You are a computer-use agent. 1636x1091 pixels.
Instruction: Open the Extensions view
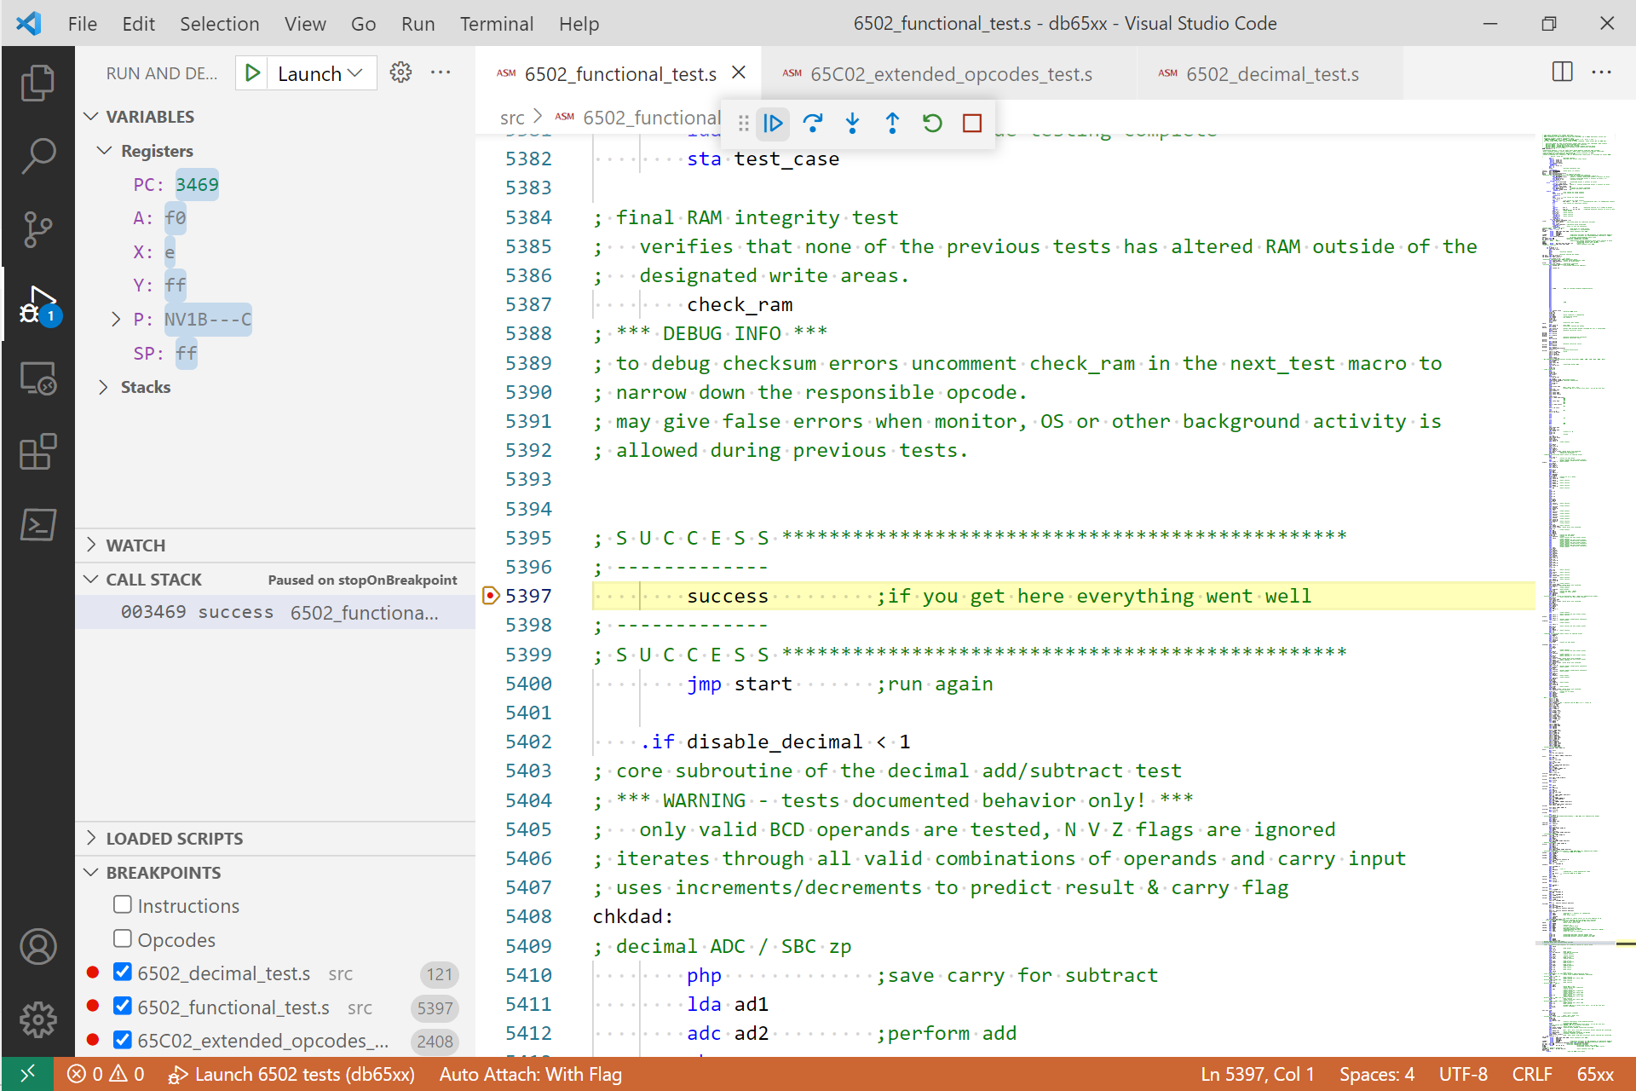pyautogui.click(x=37, y=452)
